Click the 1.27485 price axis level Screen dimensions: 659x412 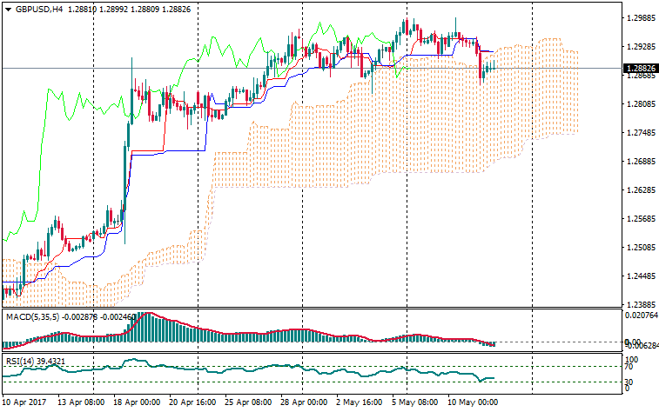pyautogui.click(x=640, y=133)
